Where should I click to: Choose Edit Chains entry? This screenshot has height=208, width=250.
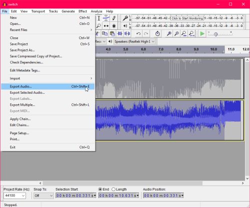[x=48, y=125]
